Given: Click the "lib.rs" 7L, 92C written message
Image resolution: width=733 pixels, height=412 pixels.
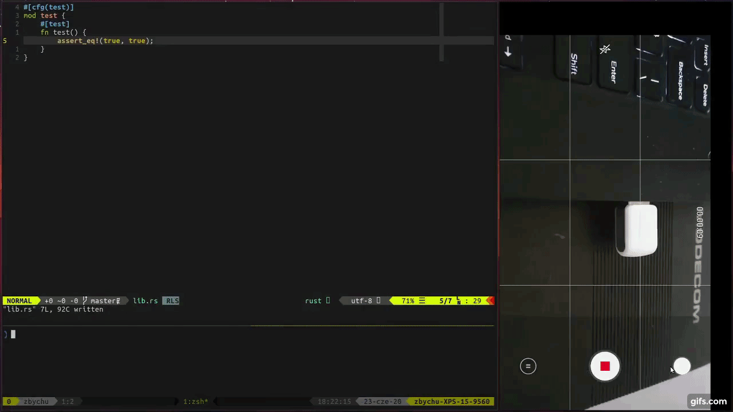Looking at the screenshot, I should (x=53, y=309).
